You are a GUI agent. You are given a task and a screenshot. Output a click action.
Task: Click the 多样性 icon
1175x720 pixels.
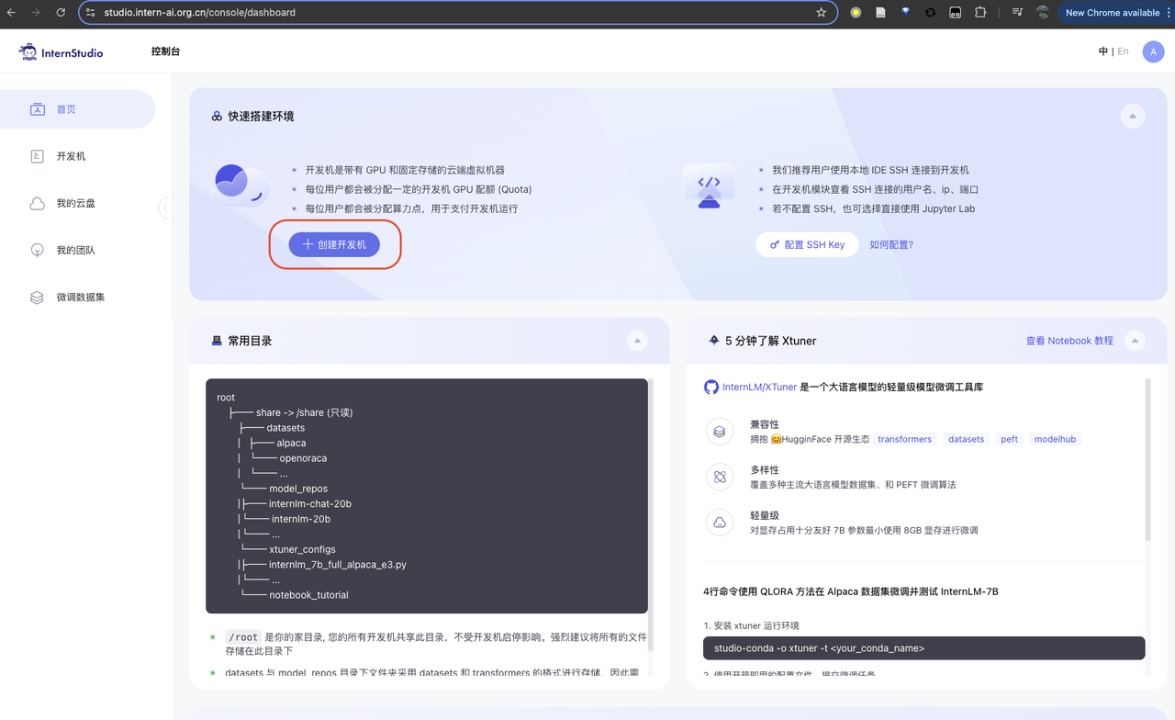coord(720,477)
